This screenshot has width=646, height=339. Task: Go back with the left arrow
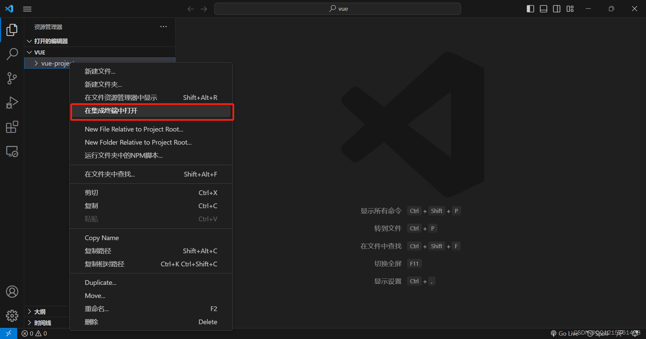click(x=191, y=9)
